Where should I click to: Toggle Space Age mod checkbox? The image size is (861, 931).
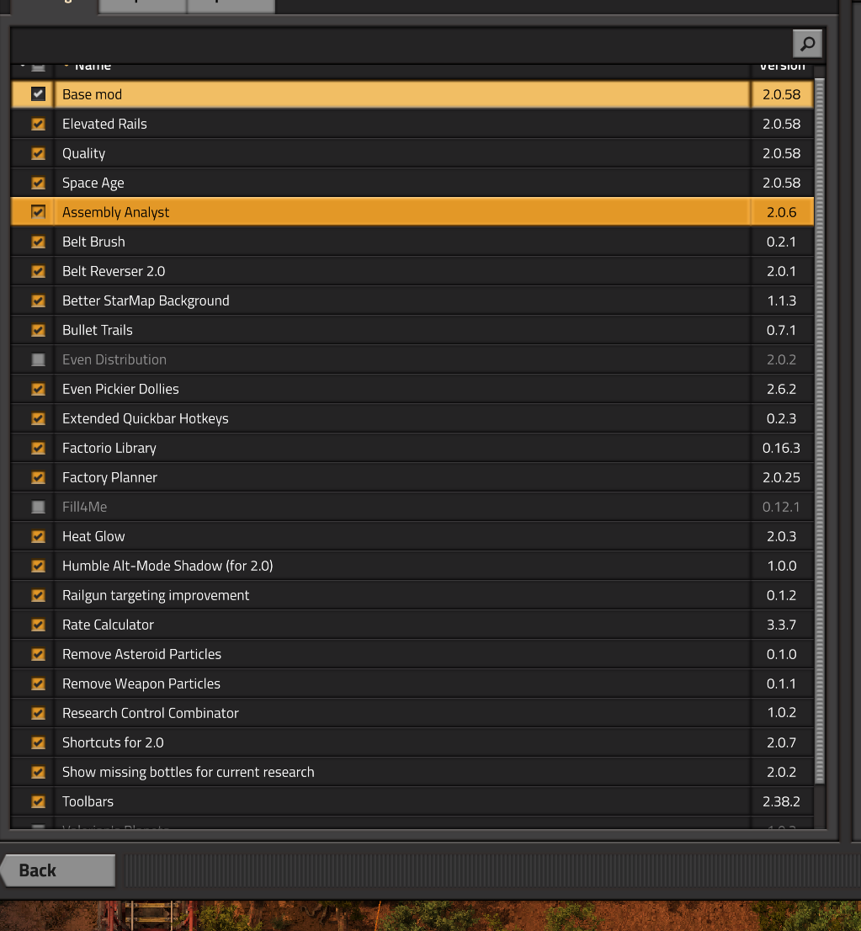pos(38,183)
